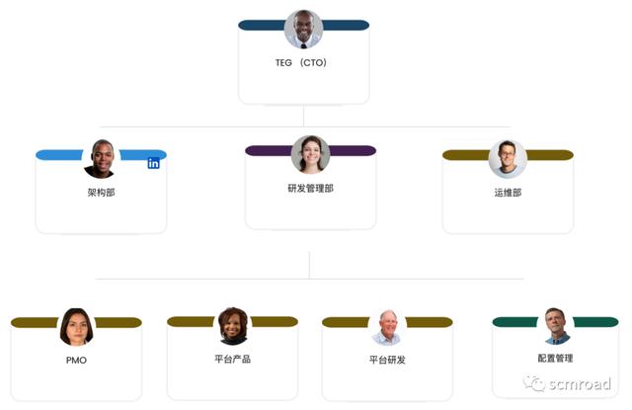
Task: Click the scmroad watermark icon
Action: [534, 383]
